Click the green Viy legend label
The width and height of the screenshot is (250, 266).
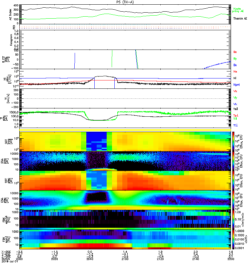point(235,98)
